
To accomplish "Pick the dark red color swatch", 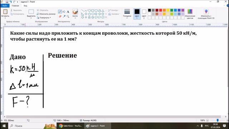I will click(x=157, y=10).
